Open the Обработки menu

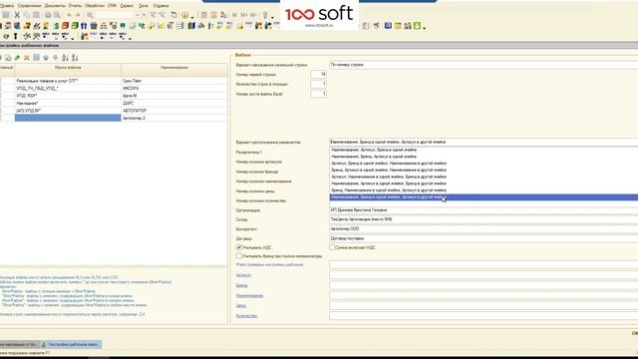point(95,6)
